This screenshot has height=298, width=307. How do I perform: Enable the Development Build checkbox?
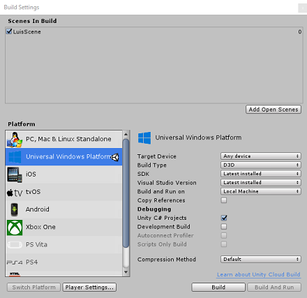click(x=224, y=227)
